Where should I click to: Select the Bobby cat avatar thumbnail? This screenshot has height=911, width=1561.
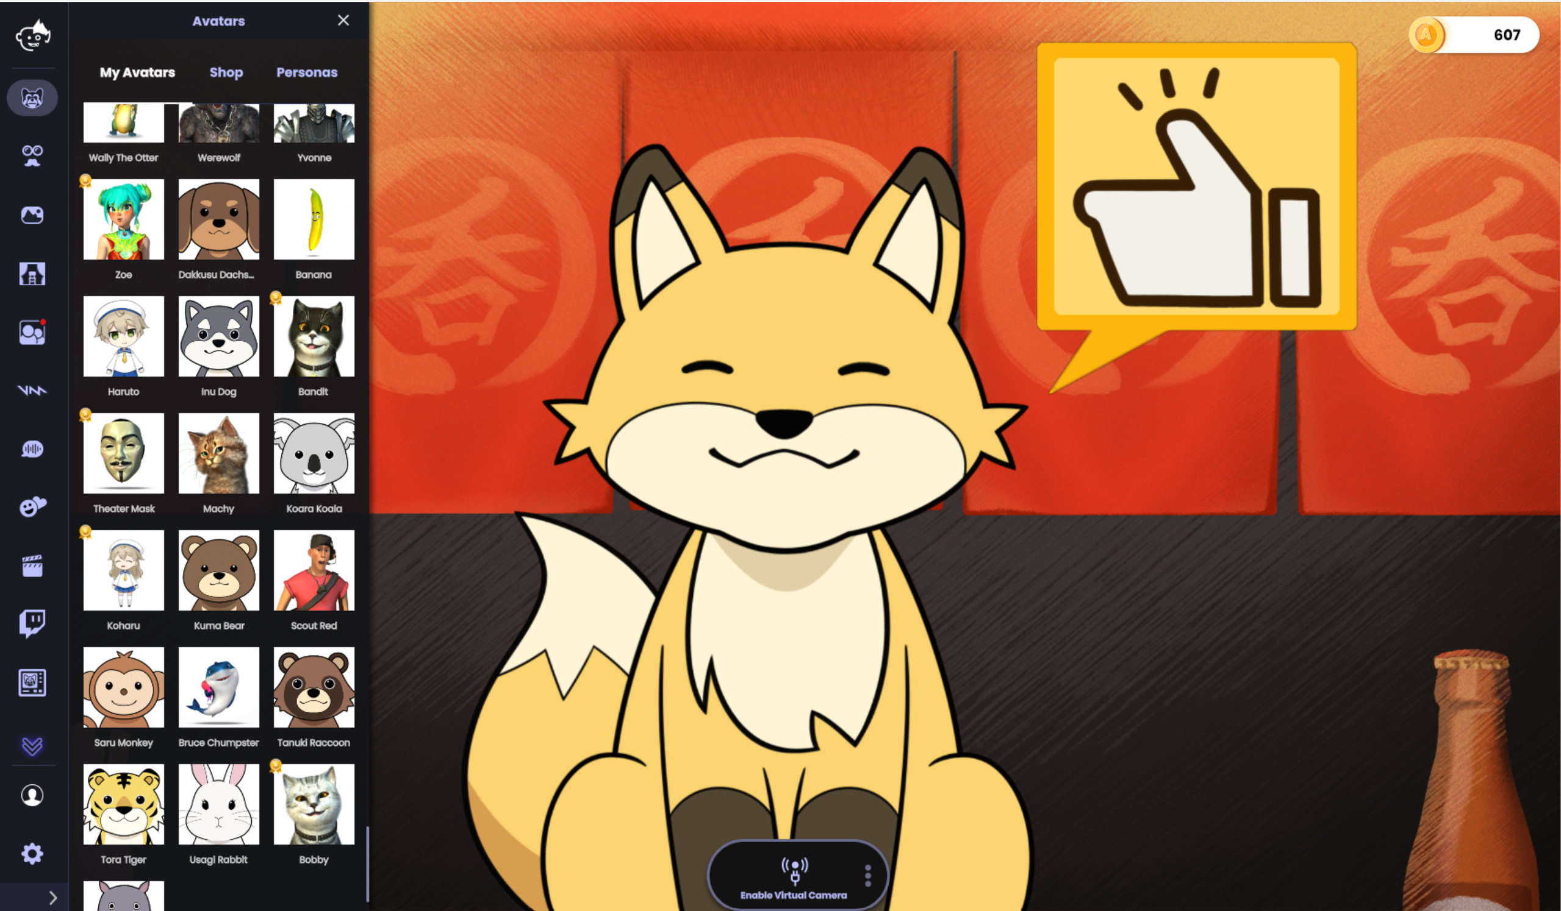point(314,804)
